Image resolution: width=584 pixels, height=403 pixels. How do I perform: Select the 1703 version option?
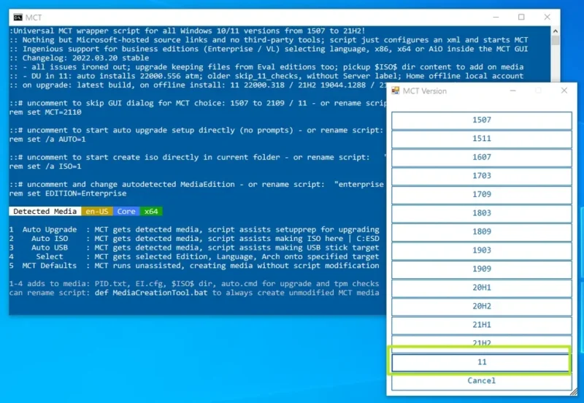pos(481,177)
